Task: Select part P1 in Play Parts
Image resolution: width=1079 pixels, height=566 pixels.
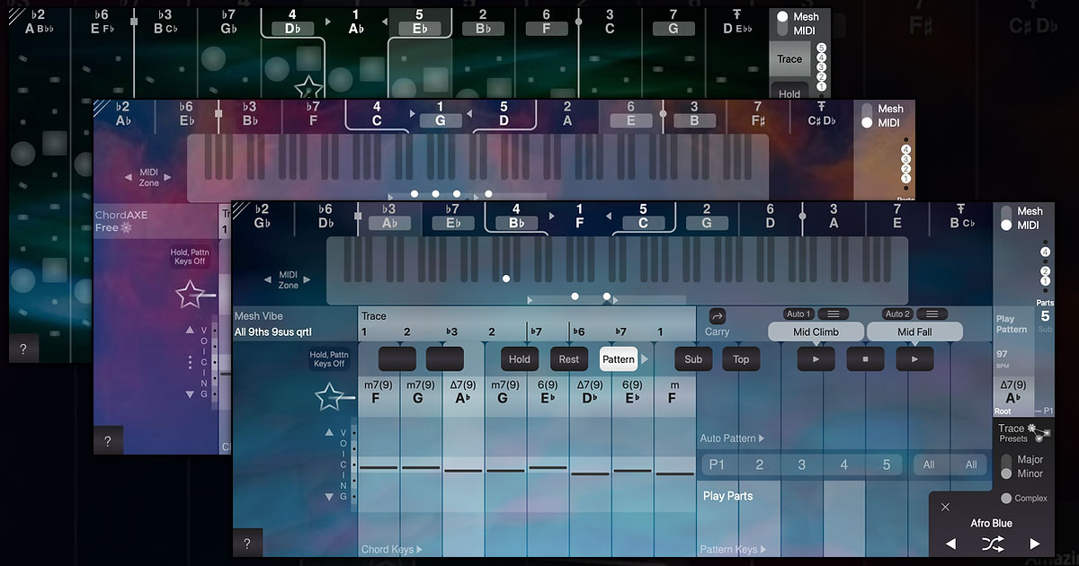Action: tap(717, 464)
